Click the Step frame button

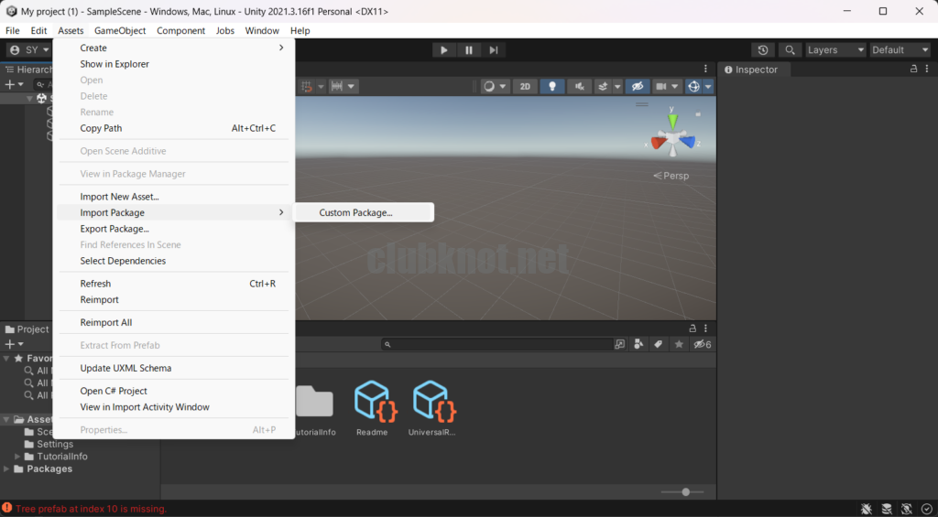pyautogui.click(x=494, y=50)
